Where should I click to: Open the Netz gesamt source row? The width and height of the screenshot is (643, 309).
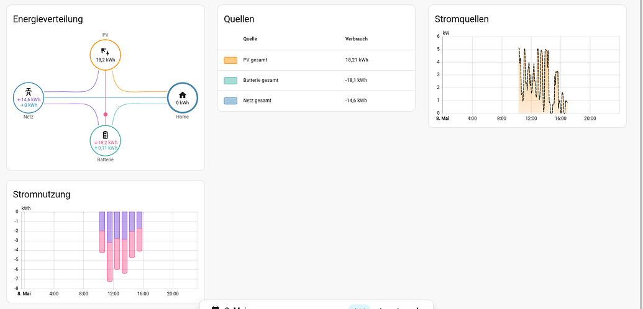316,101
